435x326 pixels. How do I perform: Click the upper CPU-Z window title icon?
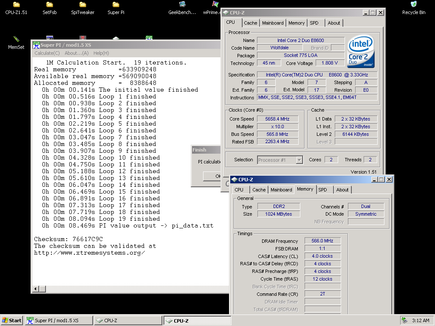226,12
